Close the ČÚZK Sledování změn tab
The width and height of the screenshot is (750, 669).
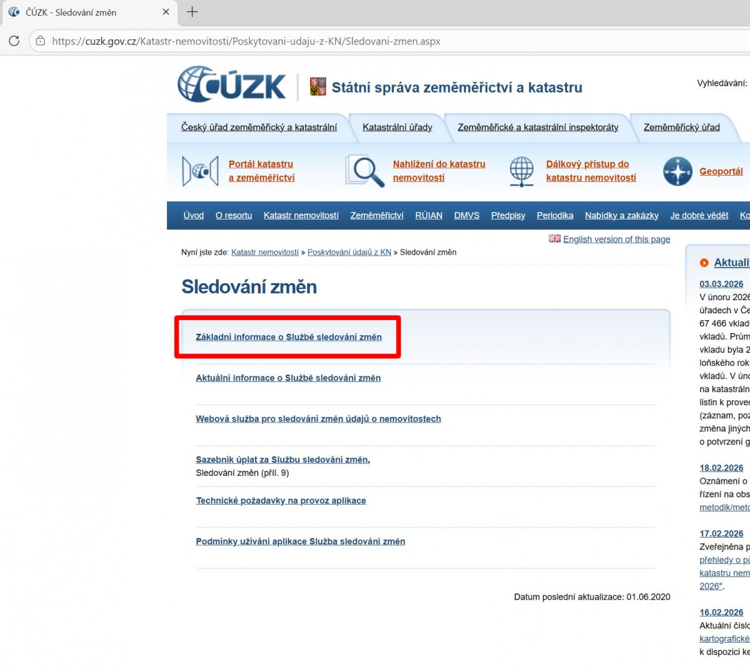pyautogui.click(x=166, y=12)
